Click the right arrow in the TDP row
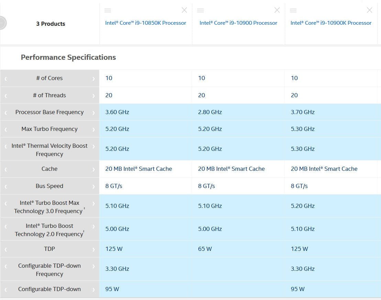Viewport: 381px width, 300px height. tap(93, 249)
